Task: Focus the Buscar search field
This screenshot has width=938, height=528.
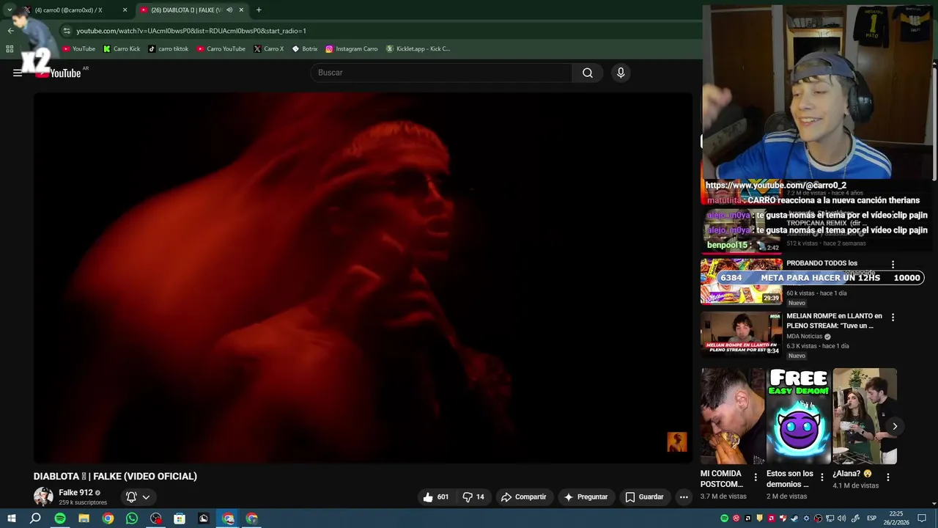Action: pyautogui.click(x=442, y=73)
